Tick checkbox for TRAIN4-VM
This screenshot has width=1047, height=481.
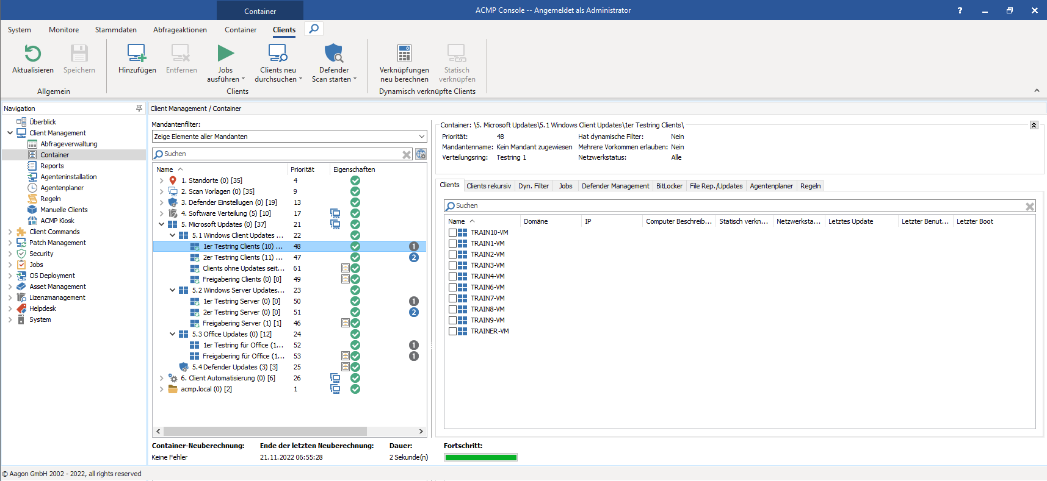point(452,276)
